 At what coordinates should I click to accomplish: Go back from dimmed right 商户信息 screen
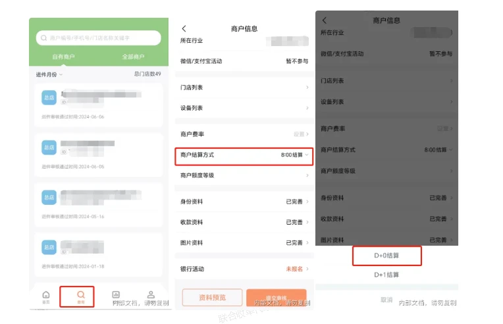[x=325, y=20]
